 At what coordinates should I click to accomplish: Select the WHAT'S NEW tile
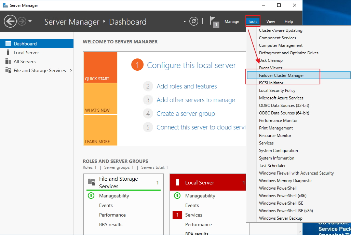click(x=100, y=99)
